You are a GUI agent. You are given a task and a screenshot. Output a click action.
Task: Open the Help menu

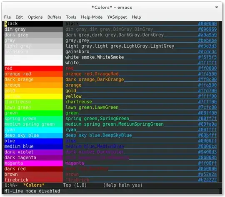pyautogui.click(x=136, y=17)
